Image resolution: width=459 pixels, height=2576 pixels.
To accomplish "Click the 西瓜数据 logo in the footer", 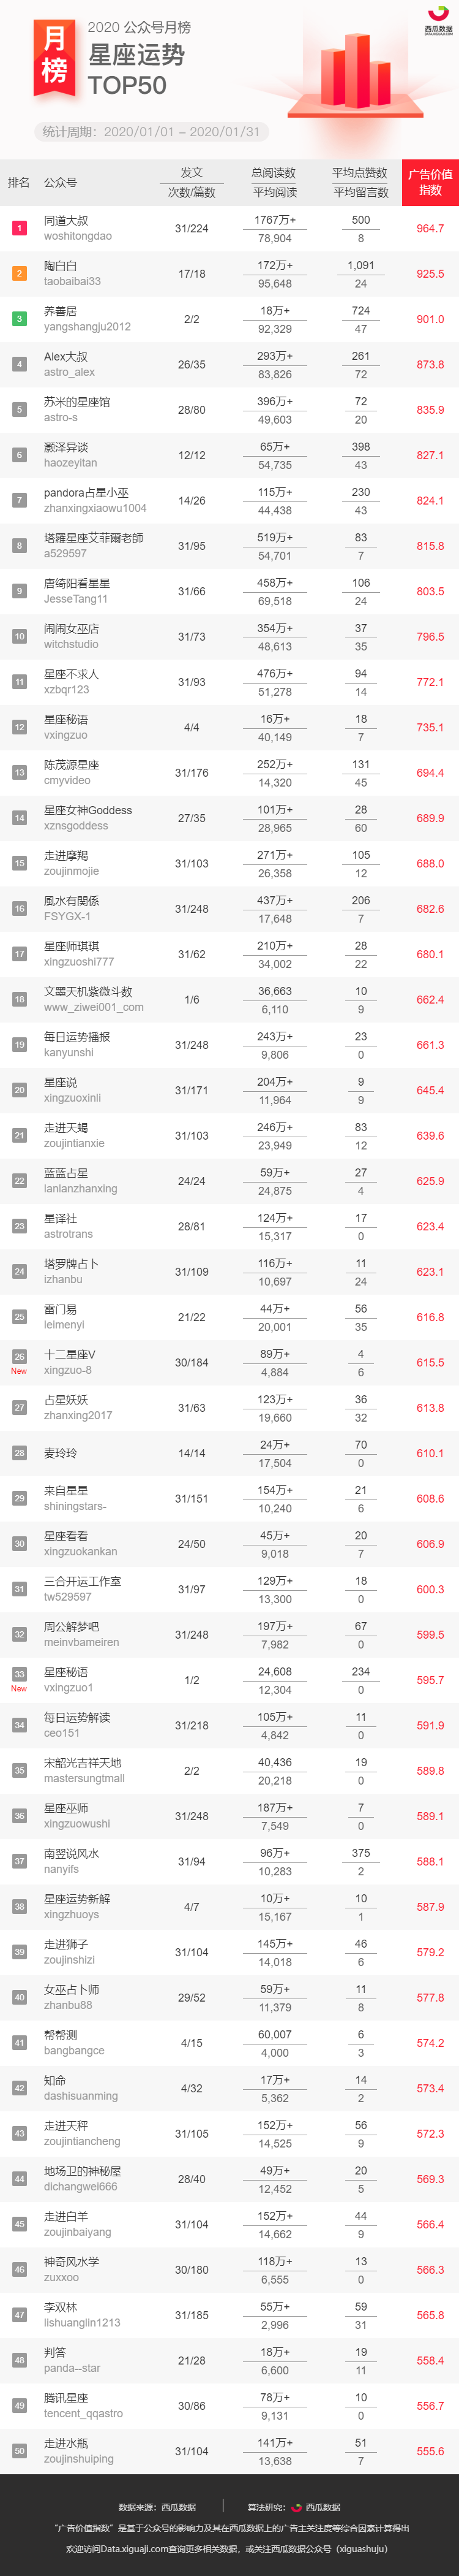I will [x=317, y=2507].
